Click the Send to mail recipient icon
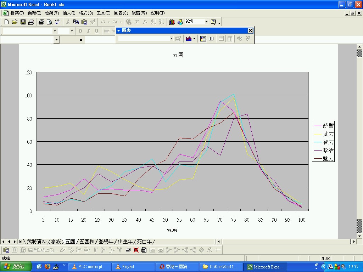 31,22
